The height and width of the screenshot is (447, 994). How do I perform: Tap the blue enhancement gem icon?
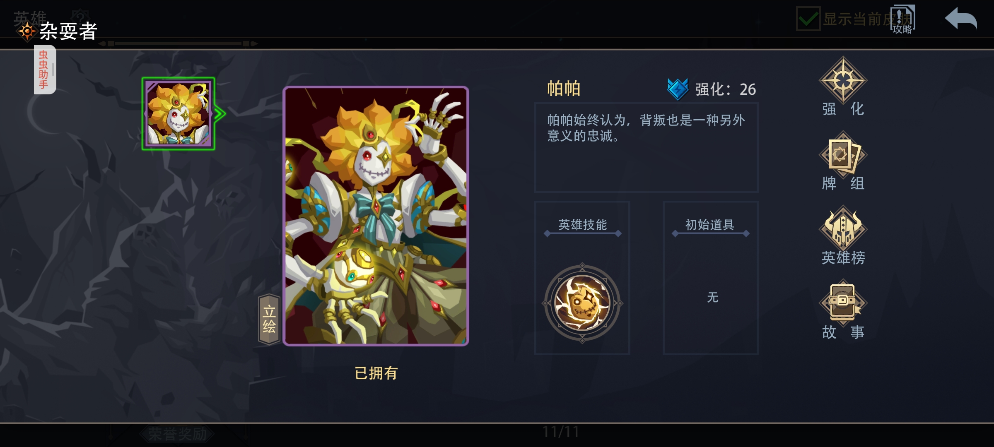coord(678,89)
